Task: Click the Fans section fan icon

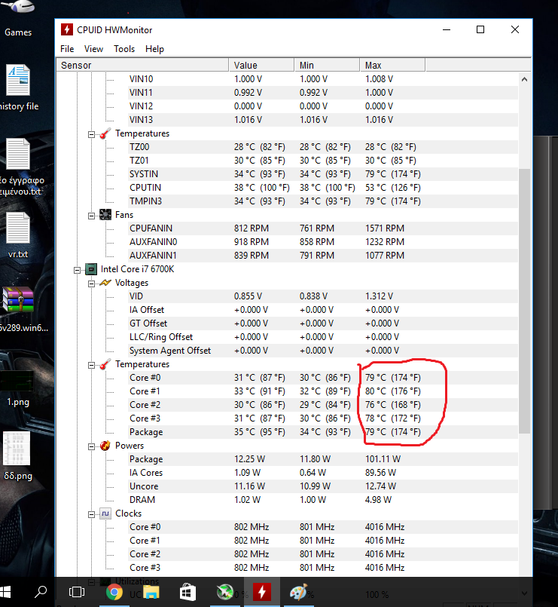Action: pyautogui.click(x=105, y=215)
